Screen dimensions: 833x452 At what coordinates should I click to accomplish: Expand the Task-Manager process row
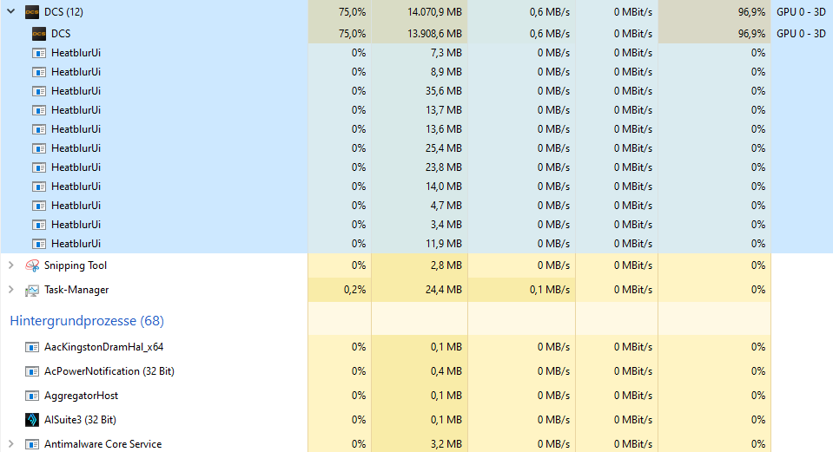click(11, 290)
